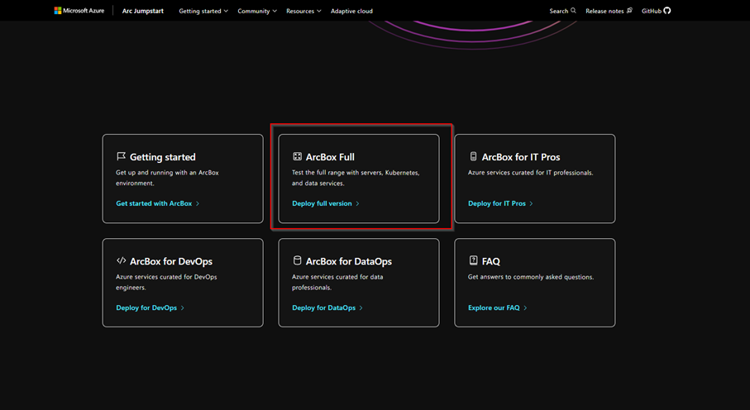Click the ArcBox for IT Pros icon
750x410 pixels.
473,156
